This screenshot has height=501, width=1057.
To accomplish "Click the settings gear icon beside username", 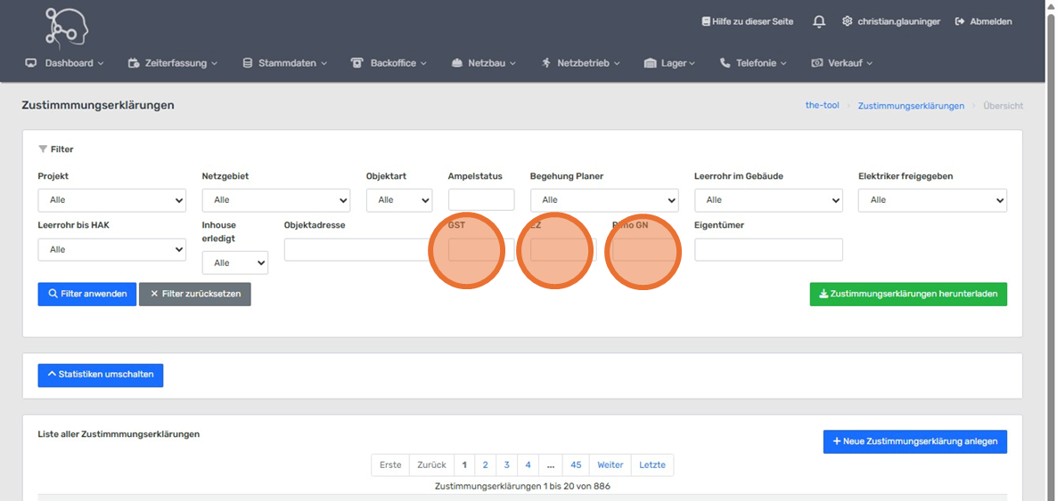I will click(847, 21).
